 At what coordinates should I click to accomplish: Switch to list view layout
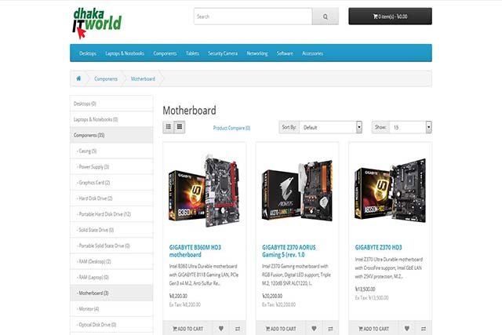168,126
